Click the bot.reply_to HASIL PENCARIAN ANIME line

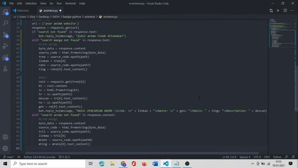coord(153,111)
